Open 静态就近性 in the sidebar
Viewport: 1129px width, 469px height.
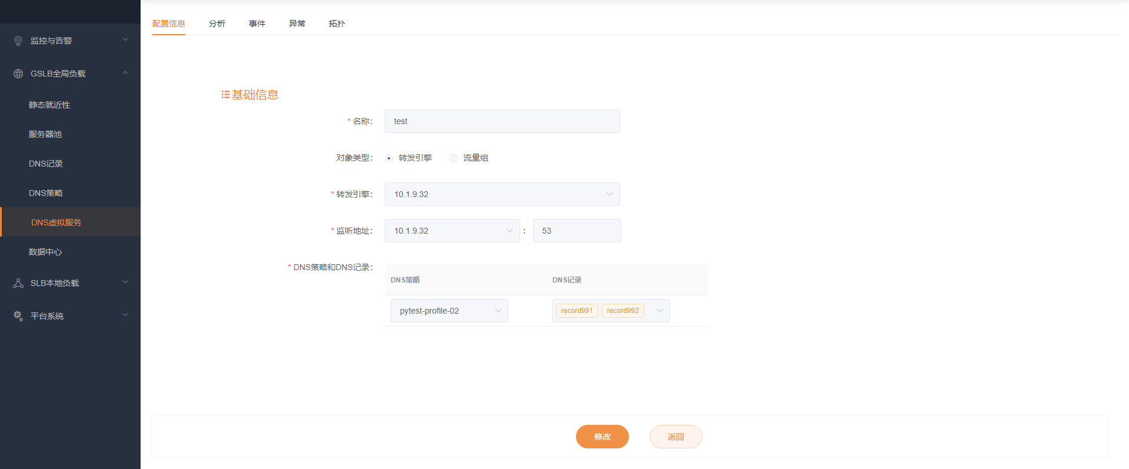point(71,105)
